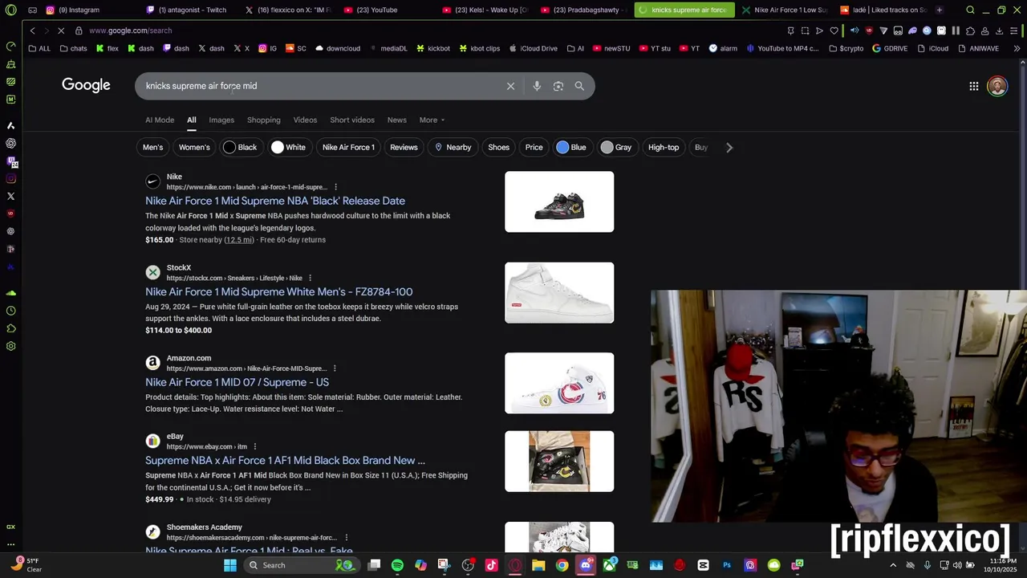The image size is (1027, 578).
Task: Open eBay Supreme NBA AF1 Mid link
Action: (x=285, y=460)
